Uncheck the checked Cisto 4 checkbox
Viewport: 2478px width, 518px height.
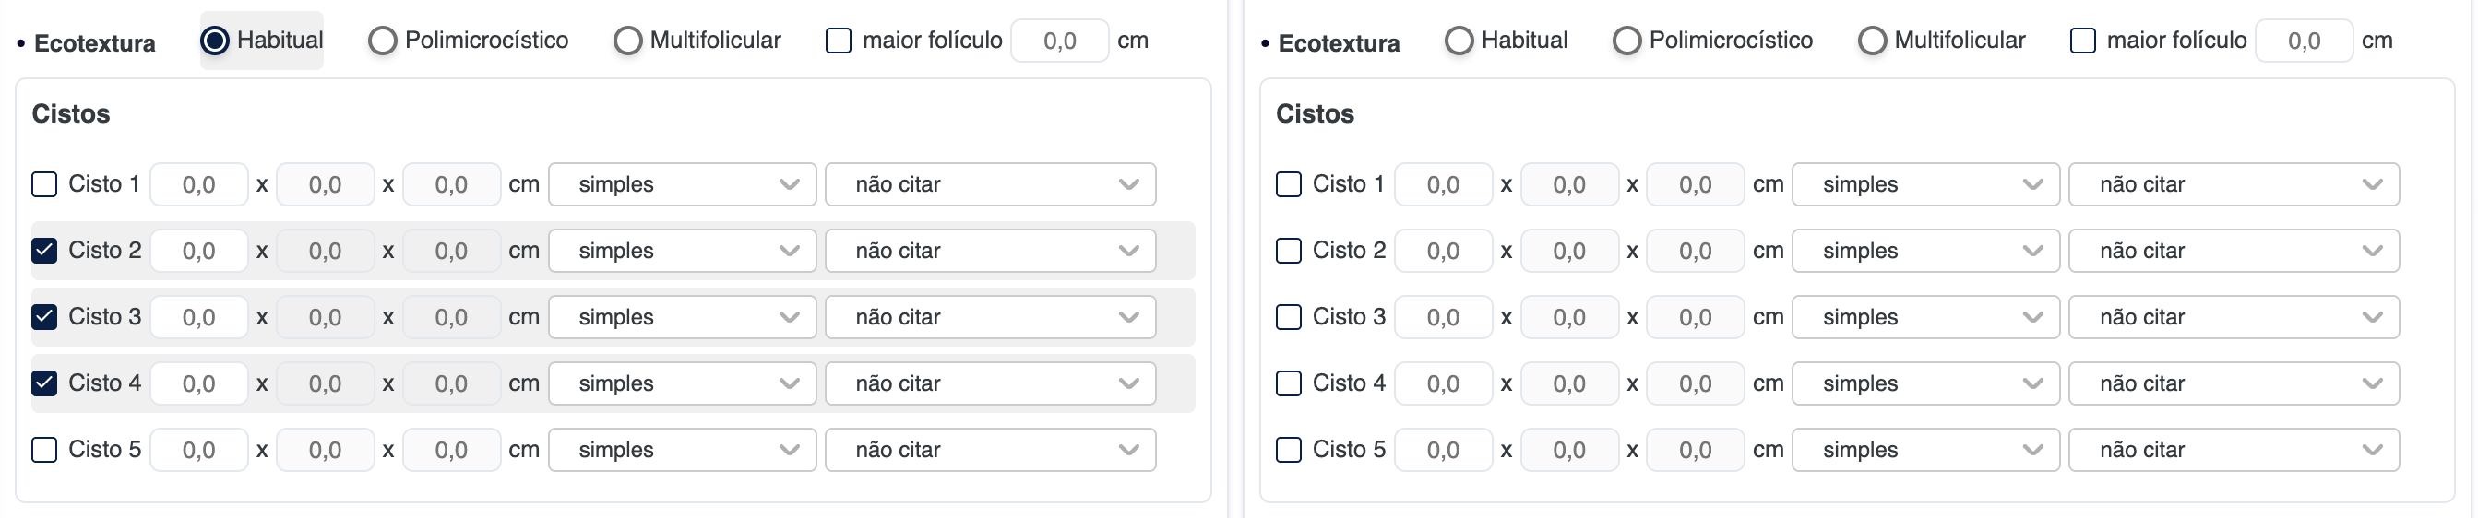(x=44, y=383)
